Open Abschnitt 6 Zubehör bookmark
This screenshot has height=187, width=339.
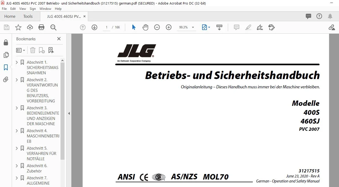37,168
